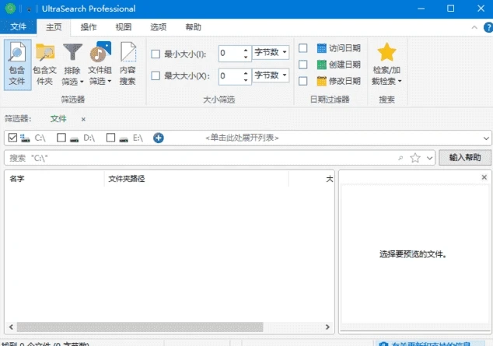The width and height of the screenshot is (493, 346).
Task: Decrease the maximum size spinner value
Action: (246, 80)
